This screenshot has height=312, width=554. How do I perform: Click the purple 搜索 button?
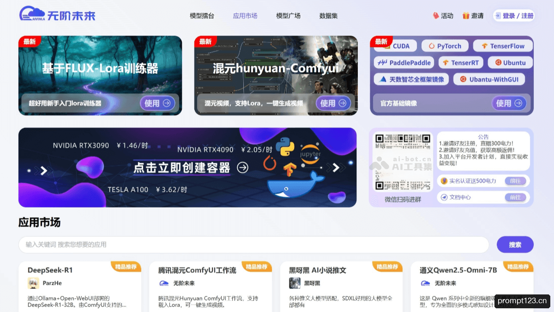(x=515, y=245)
